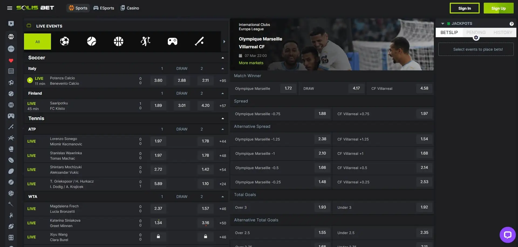Collapse the WTA matches section
Image resolution: width=518 pixels, height=247 pixels.
(223, 197)
